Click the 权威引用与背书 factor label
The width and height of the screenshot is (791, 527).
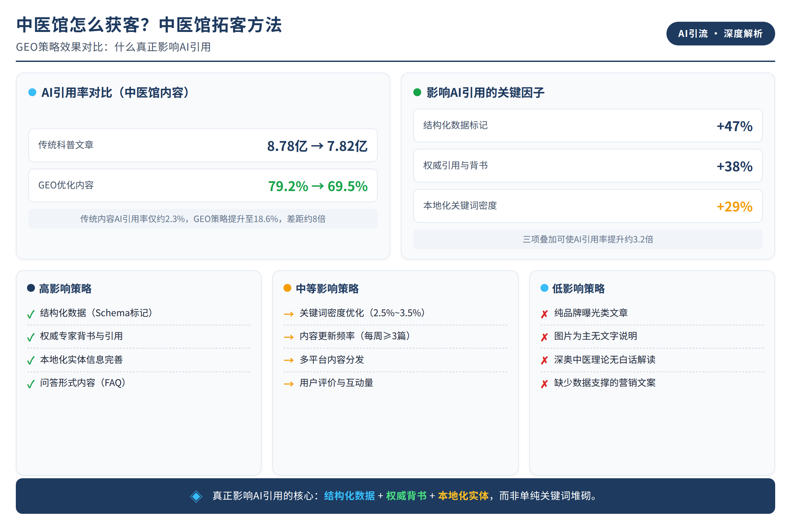pos(455,165)
